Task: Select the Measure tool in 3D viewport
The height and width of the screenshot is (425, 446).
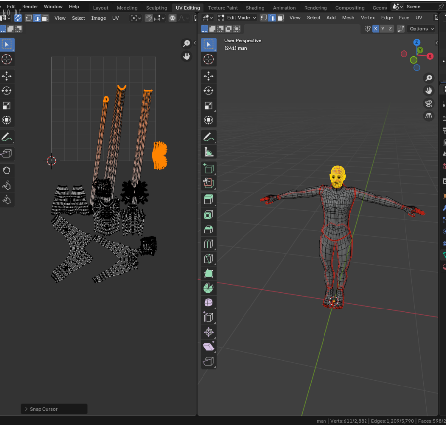Action: point(208,152)
